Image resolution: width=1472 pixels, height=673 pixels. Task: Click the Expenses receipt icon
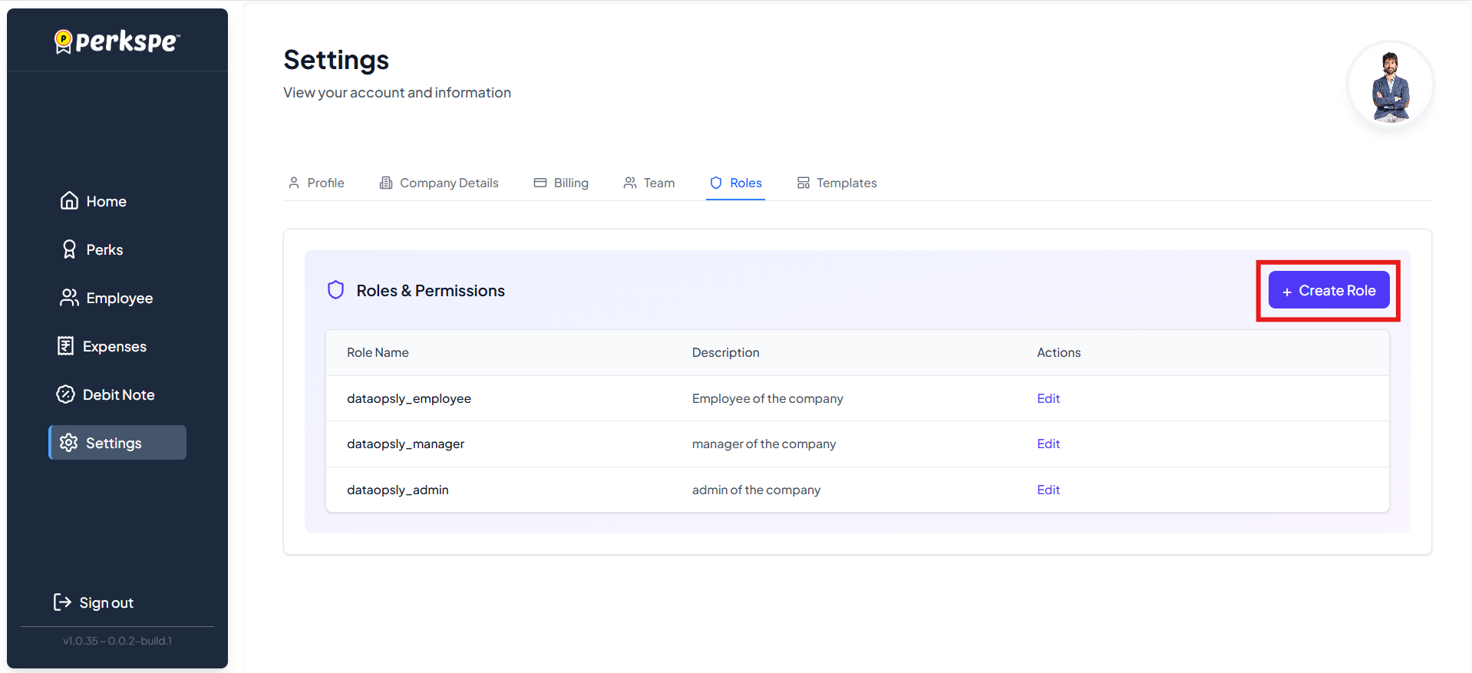click(x=66, y=346)
